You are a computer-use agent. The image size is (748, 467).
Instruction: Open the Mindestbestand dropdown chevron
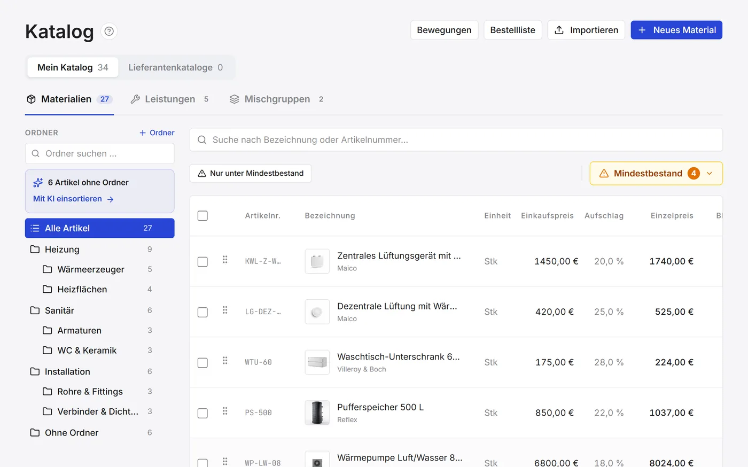[x=710, y=174]
